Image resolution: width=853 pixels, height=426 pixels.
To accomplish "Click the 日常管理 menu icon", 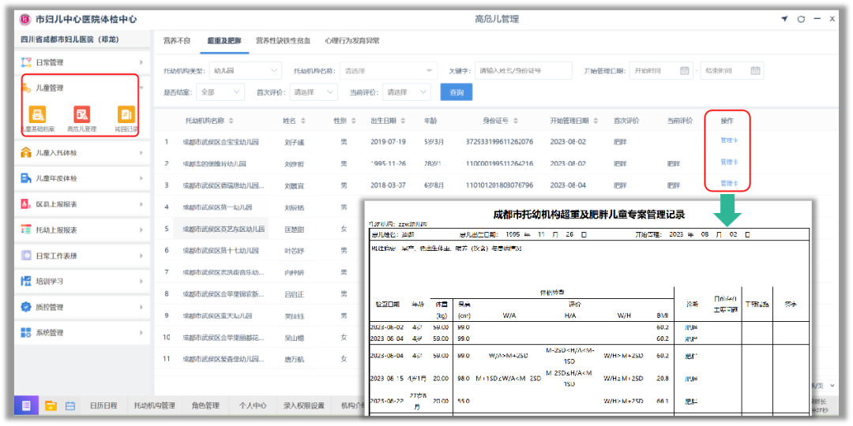I will point(25,62).
